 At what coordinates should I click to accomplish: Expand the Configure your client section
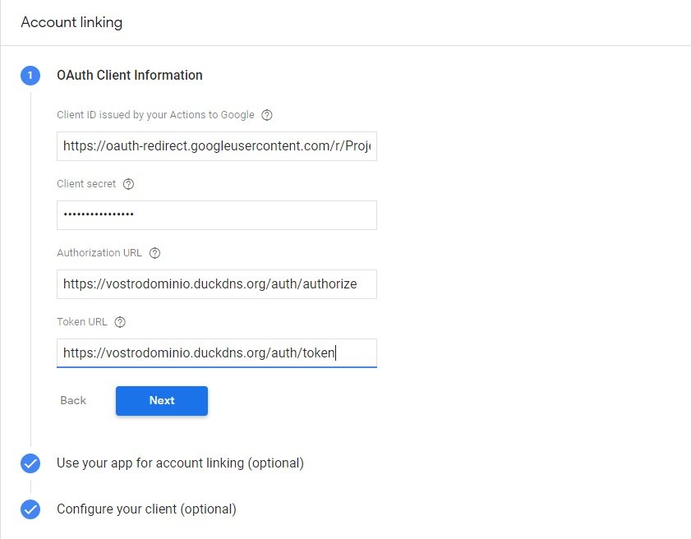(146, 509)
